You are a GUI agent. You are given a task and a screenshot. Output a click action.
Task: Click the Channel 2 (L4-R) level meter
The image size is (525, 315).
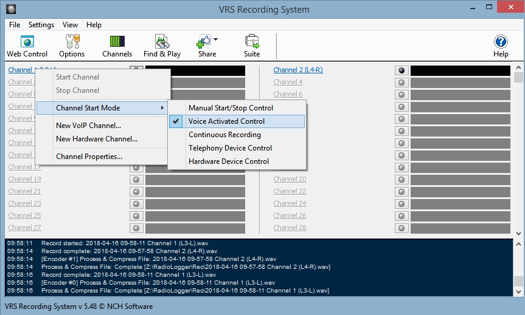coord(461,70)
